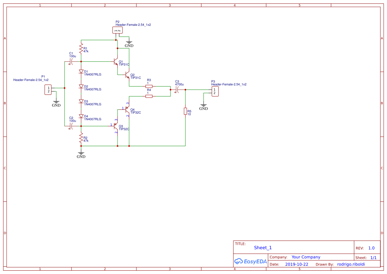Click the TITLE: label in title block
387x274 pixels.
click(240, 244)
